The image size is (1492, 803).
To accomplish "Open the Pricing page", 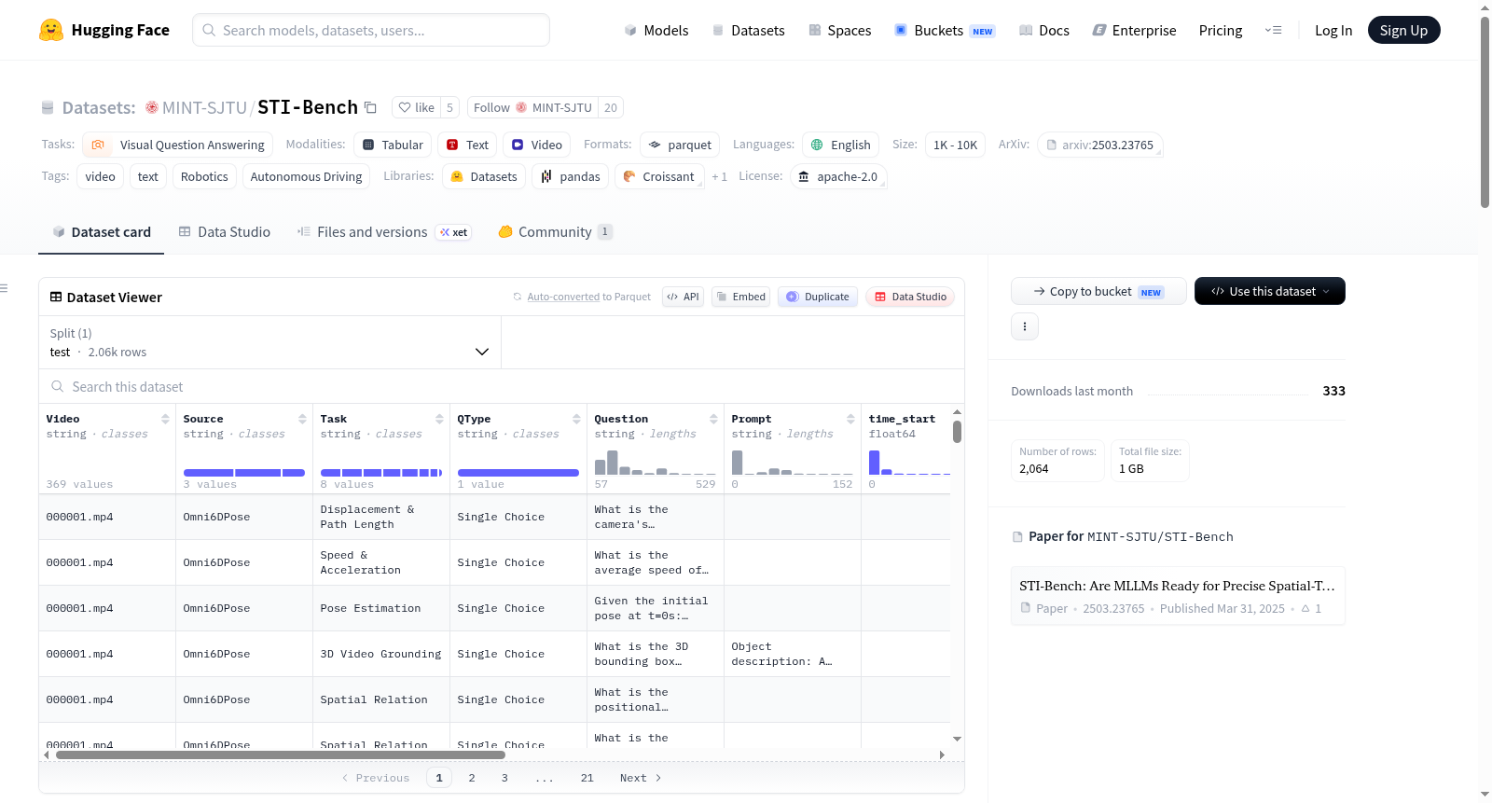I will coord(1221,31).
